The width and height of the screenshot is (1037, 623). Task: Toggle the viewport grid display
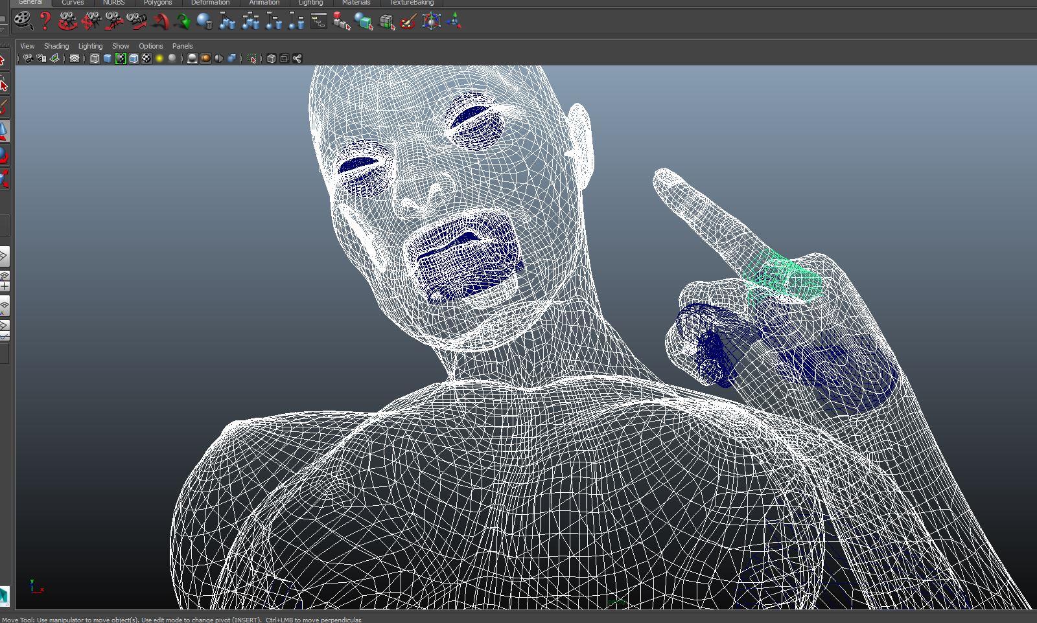tap(75, 58)
